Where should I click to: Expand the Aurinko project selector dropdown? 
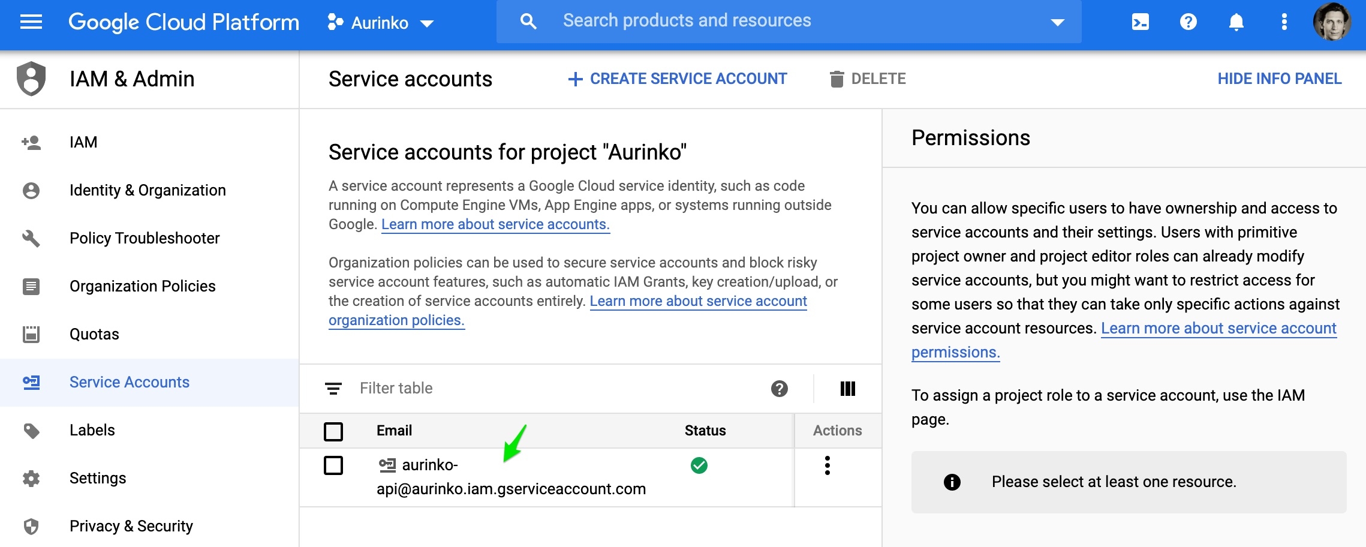(x=381, y=23)
